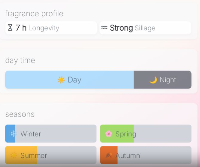Click the crescent moon Night icon
The width and height of the screenshot is (200, 167).
pos(153,80)
